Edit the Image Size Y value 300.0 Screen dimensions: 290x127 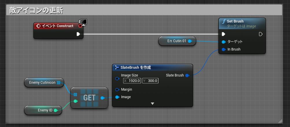[x=150, y=81]
